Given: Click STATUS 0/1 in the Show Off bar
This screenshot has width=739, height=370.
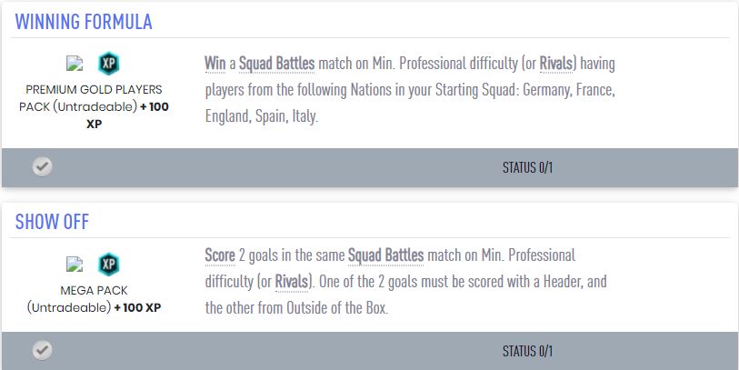Looking at the screenshot, I should pos(527,351).
